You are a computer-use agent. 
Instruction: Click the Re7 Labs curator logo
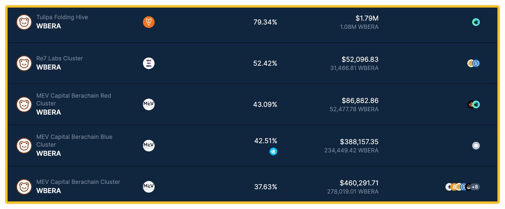click(x=149, y=63)
